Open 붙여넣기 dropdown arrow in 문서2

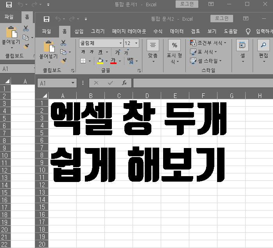click(49, 62)
